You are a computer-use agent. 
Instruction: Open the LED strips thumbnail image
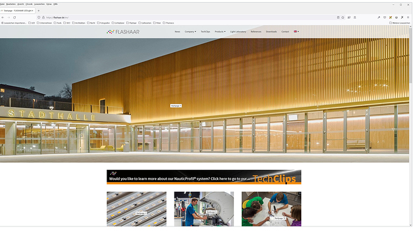(137, 209)
